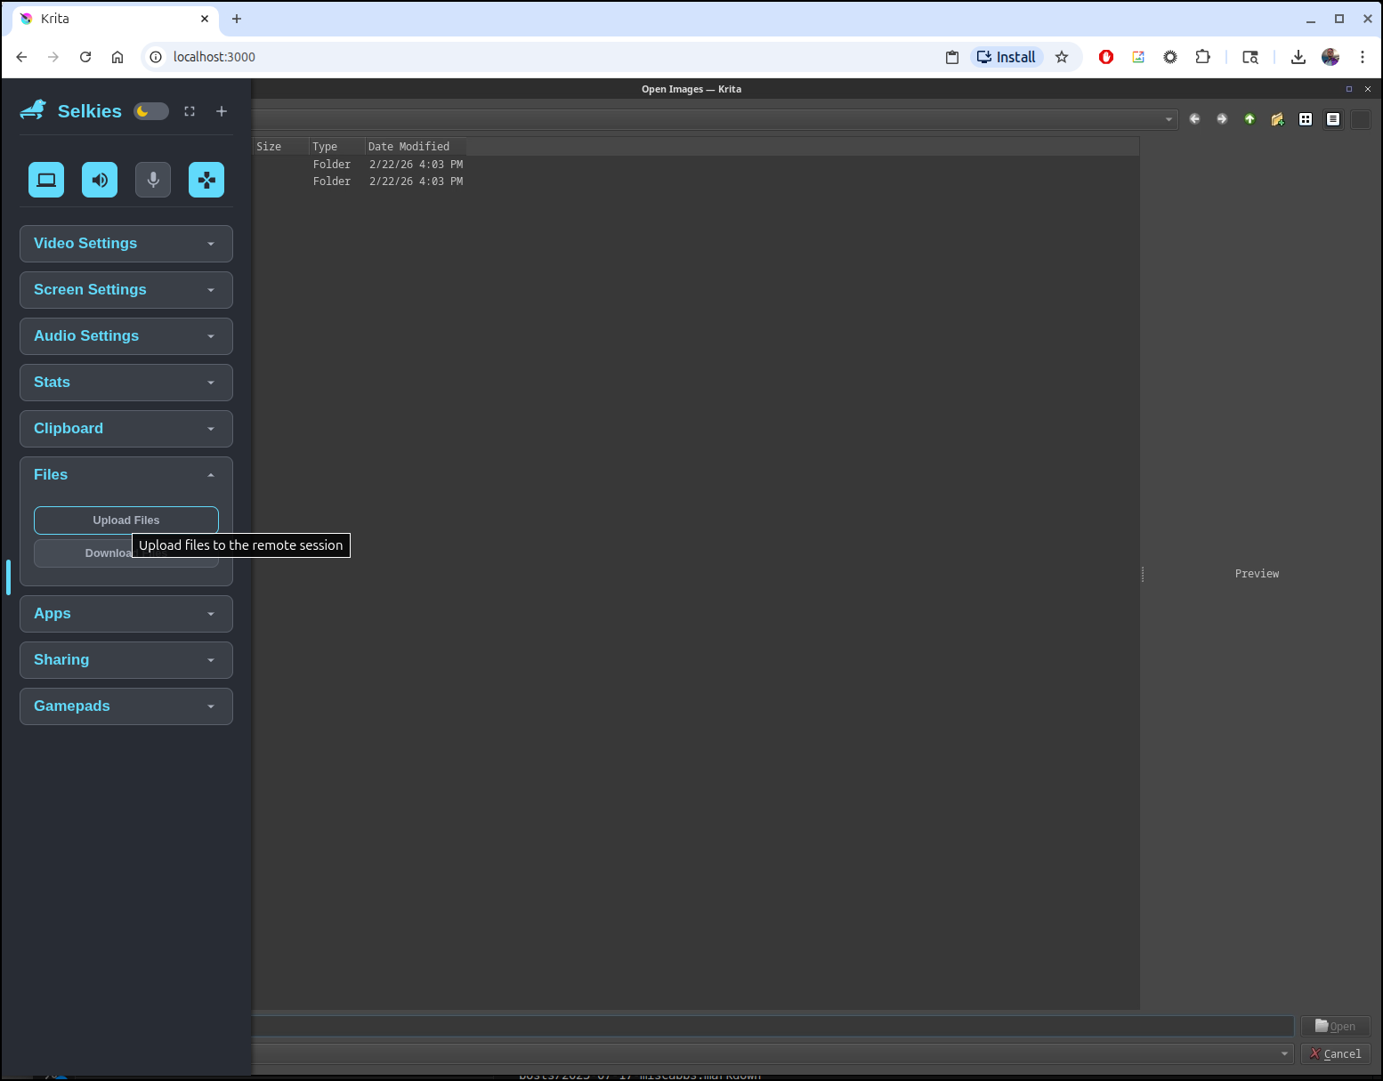The image size is (1383, 1081).
Task: Create a new folder with folder-plus icon
Action: click(1278, 119)
